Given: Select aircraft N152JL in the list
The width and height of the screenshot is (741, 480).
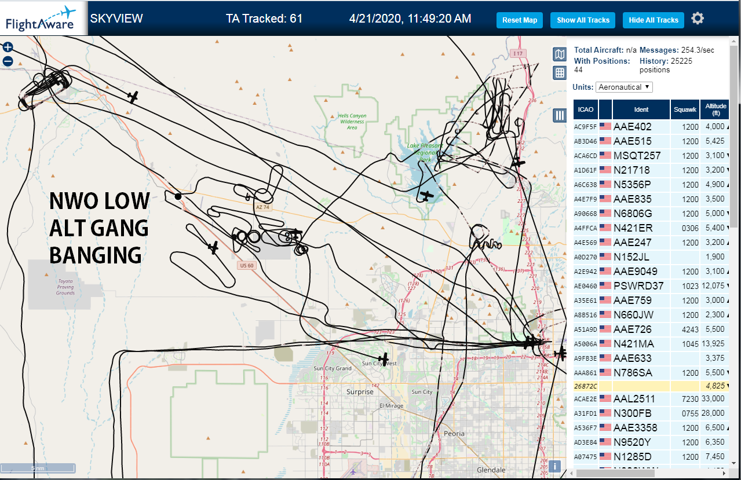Looking at the screenshot, I should coord(652,257).
